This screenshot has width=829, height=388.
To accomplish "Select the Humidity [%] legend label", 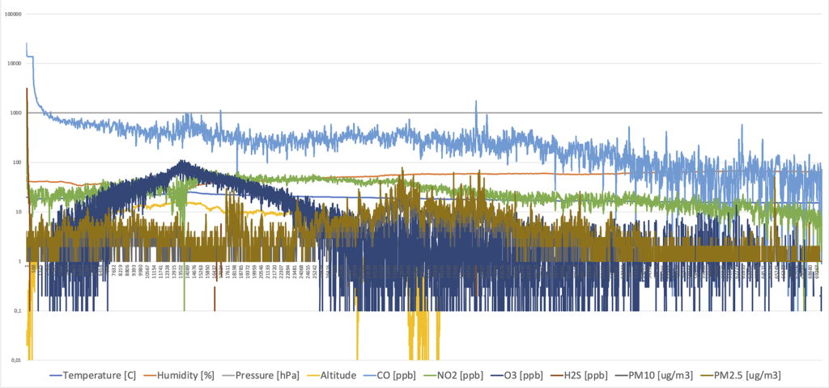I will point(187,375).
